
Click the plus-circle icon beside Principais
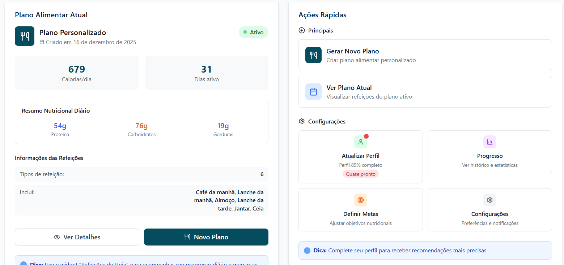coord(302,30)
